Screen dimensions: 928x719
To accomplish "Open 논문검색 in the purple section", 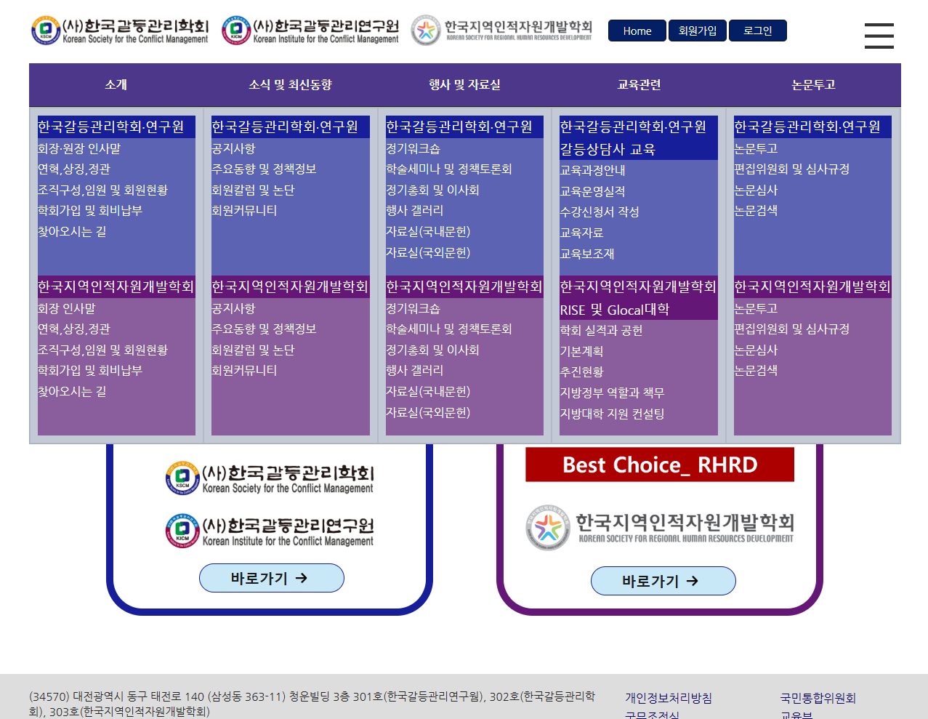I will click(x=756, y=370).
